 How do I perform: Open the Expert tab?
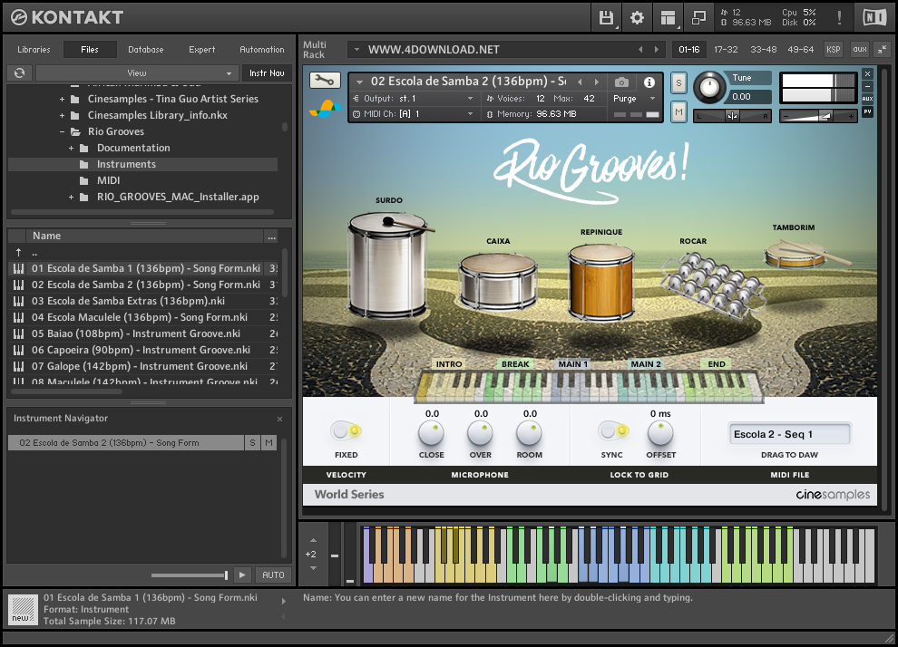(201, 50)
